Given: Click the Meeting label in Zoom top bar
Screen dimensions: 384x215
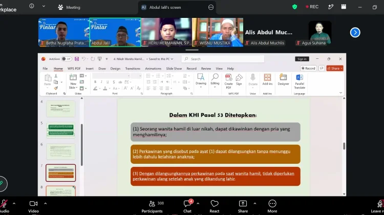Looking at the screenshot, I should tap(73, 7).
